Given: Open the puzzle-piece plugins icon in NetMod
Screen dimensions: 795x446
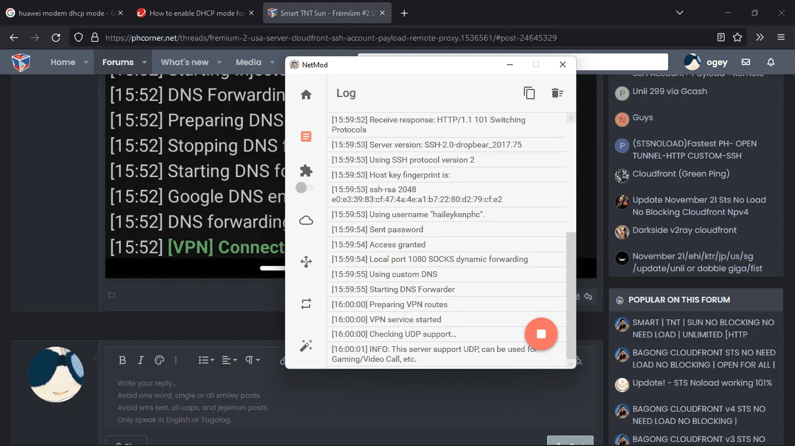Looking at the screenshot, I should [306, 171].
